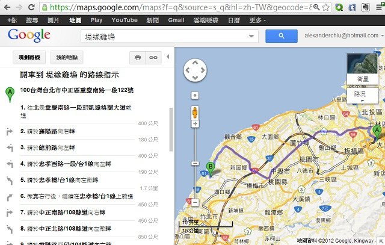Open the link share icon

[x=153, y=58]
